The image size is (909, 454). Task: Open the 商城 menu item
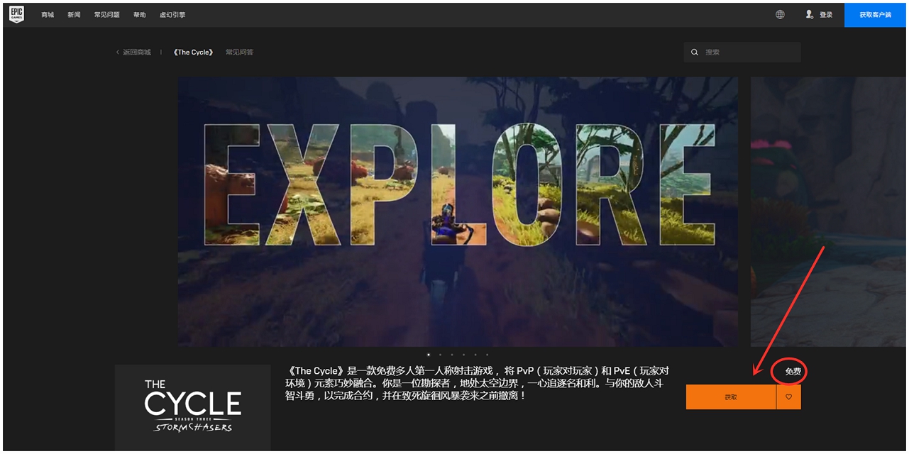[47, 14]
